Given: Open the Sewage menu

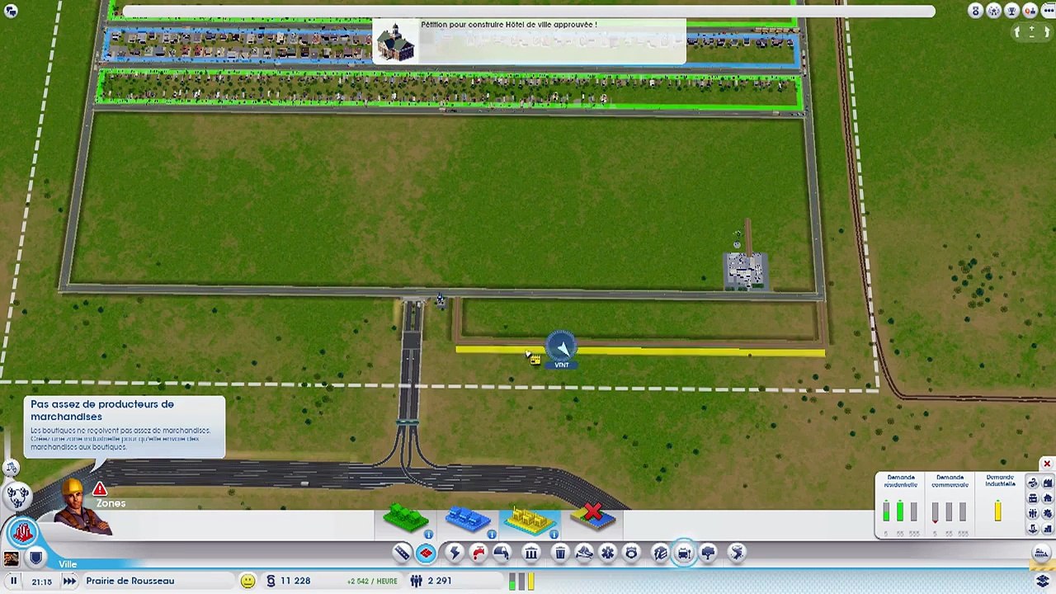Looking at the screenshot, I should tap(502, 553).
